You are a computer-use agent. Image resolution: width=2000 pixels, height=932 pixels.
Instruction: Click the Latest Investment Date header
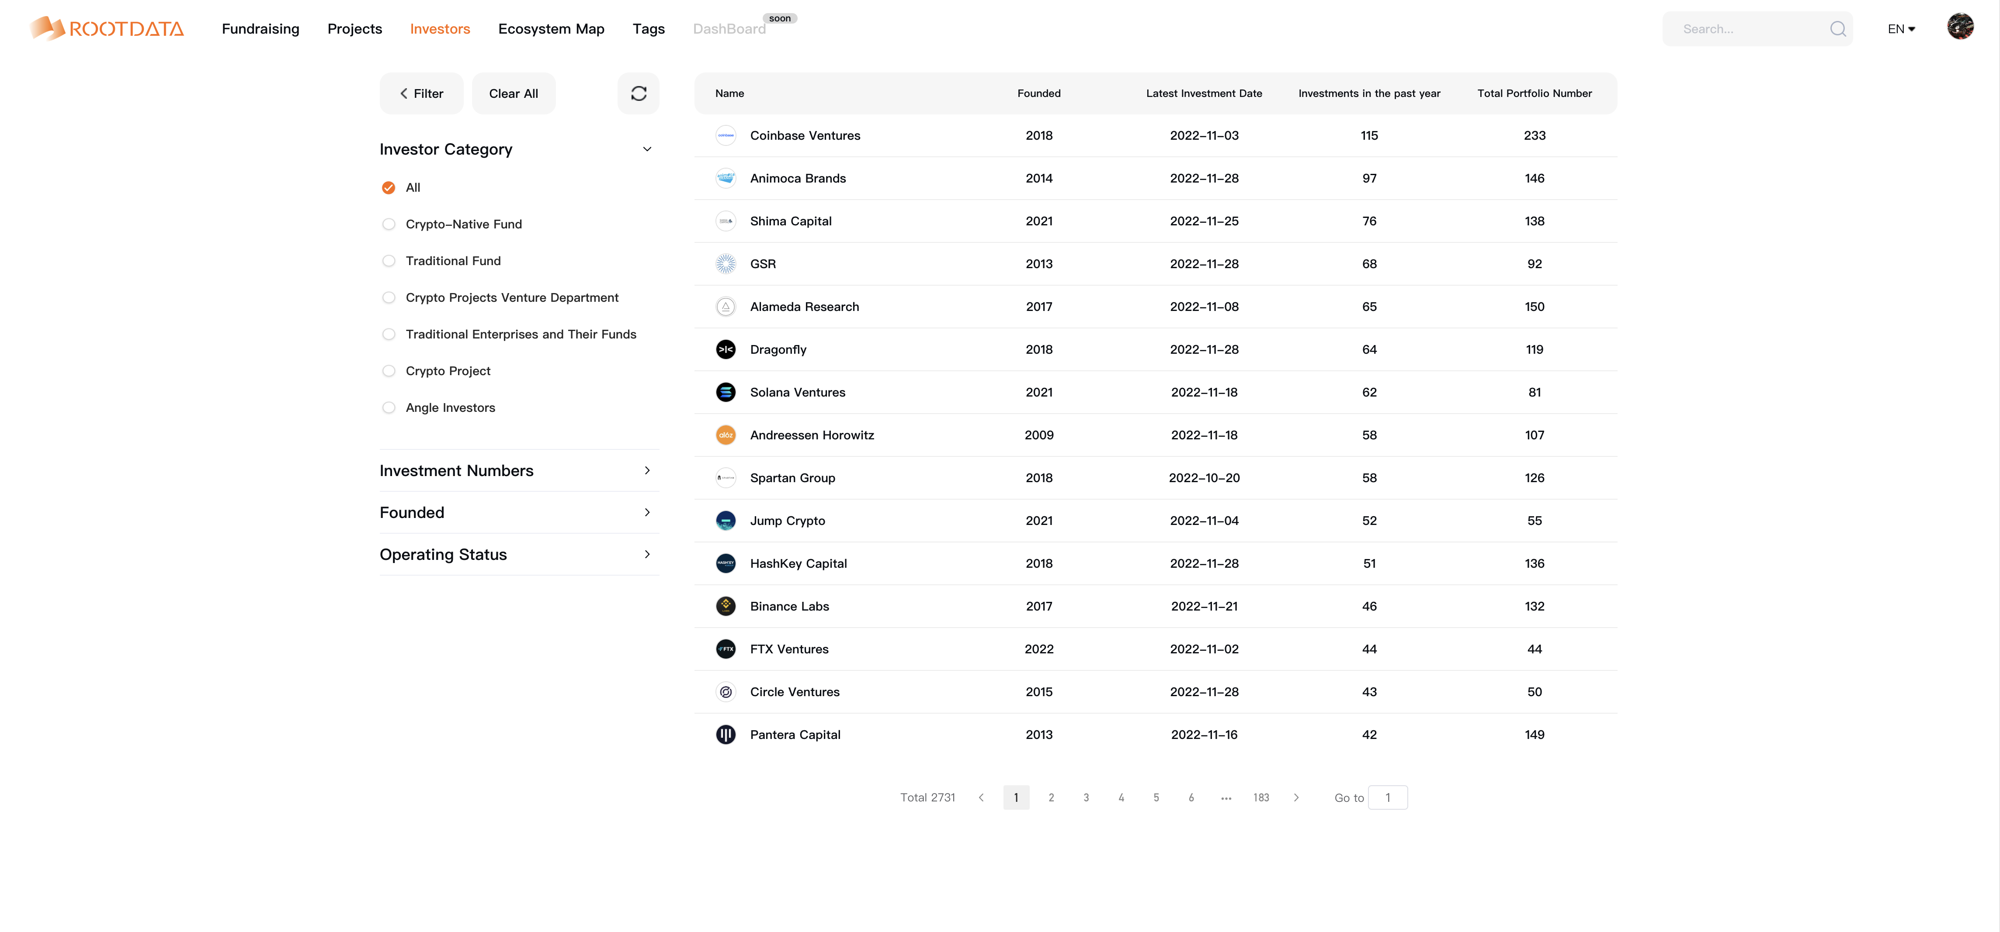tap(1203, 93)
